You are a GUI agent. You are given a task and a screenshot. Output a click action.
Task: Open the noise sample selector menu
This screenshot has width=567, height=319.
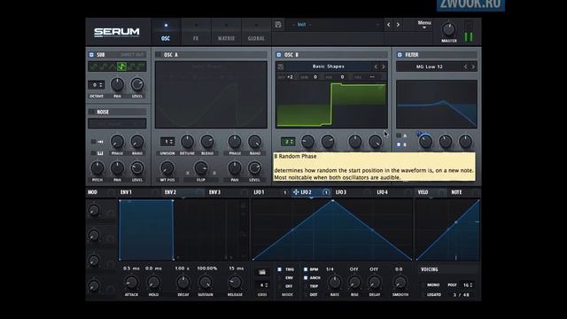pos(117,123)
